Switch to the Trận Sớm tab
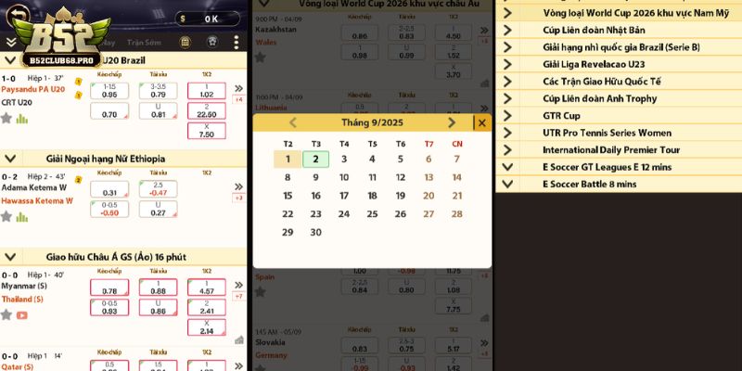742x371 pixels. click(144, 43)
